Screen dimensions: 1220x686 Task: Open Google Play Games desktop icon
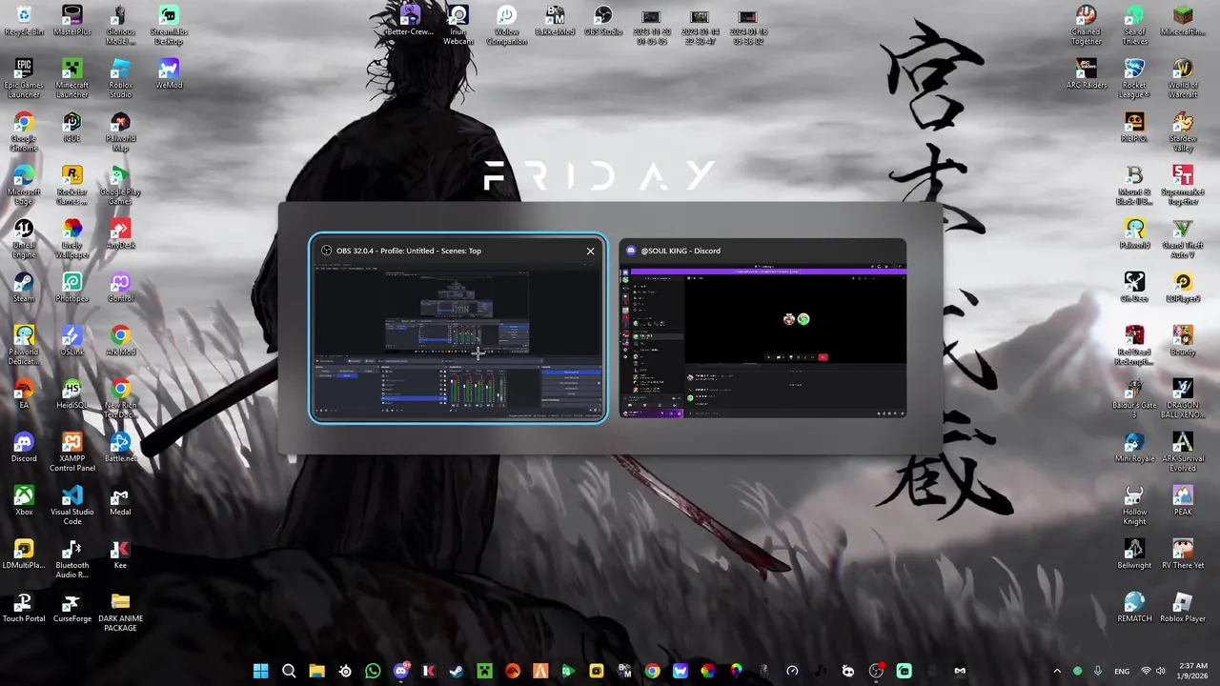coord(120,186)
